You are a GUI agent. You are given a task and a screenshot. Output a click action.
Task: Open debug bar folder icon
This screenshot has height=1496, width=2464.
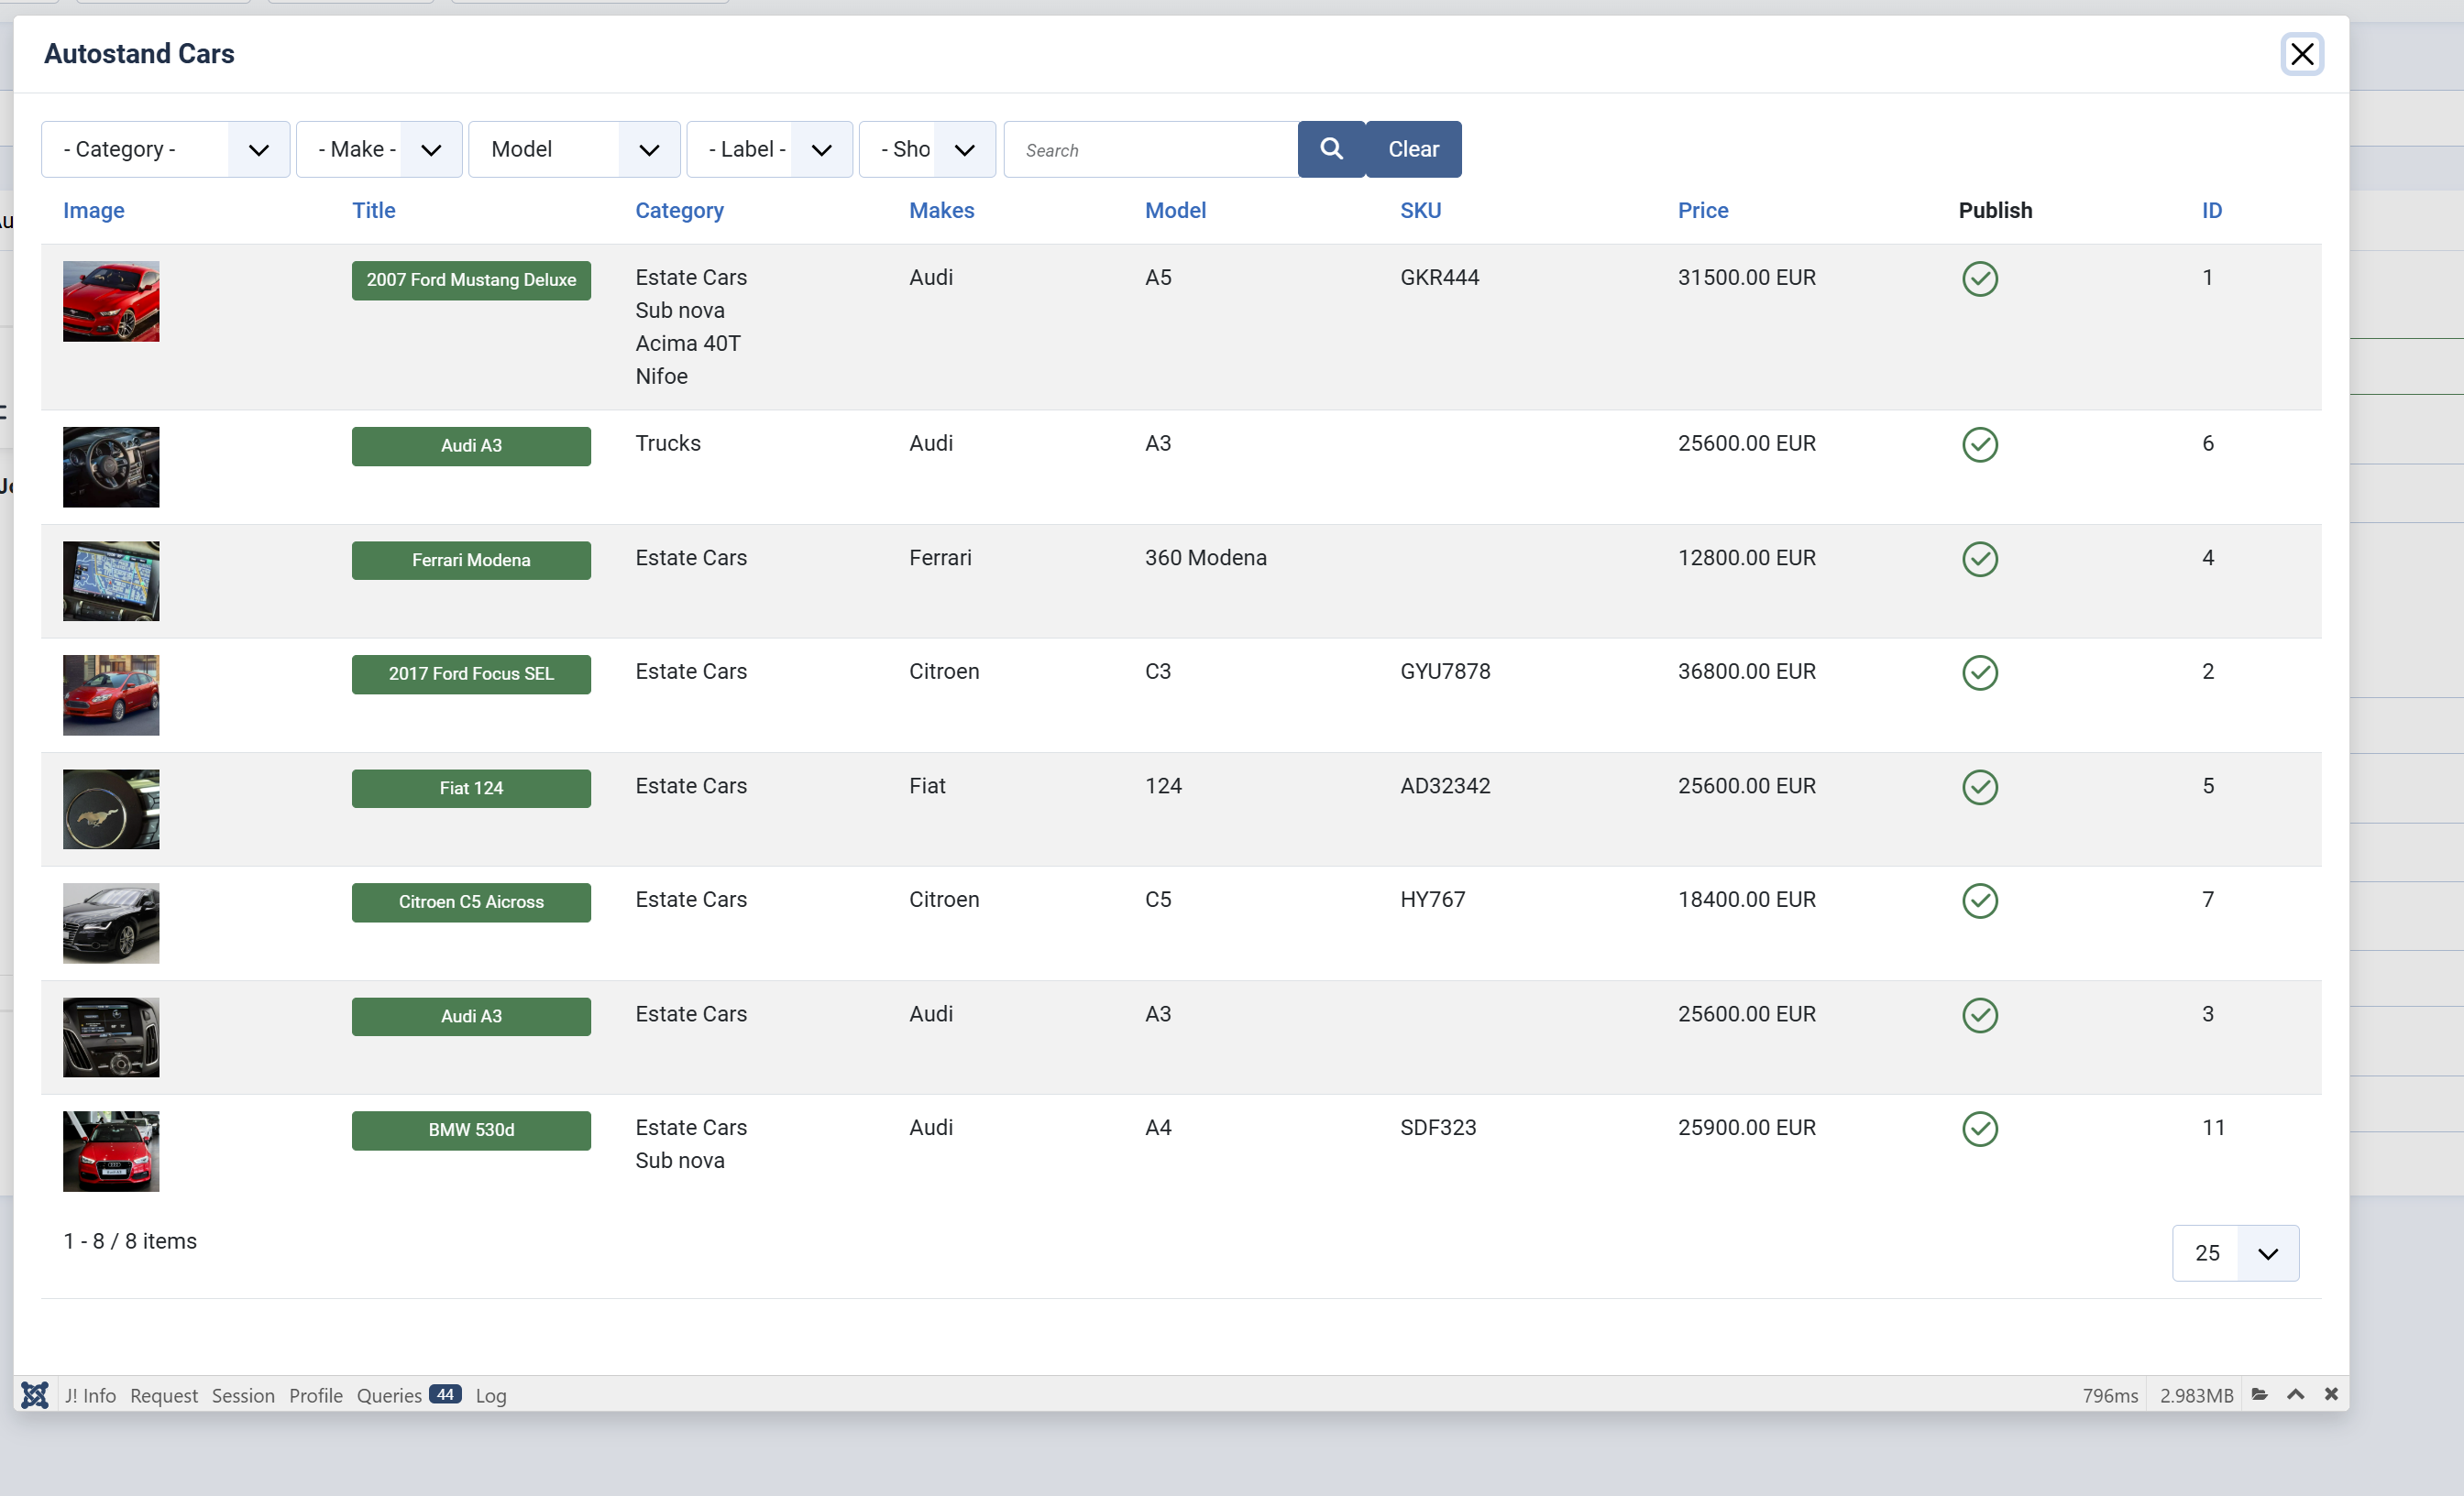[2259, 1394]
